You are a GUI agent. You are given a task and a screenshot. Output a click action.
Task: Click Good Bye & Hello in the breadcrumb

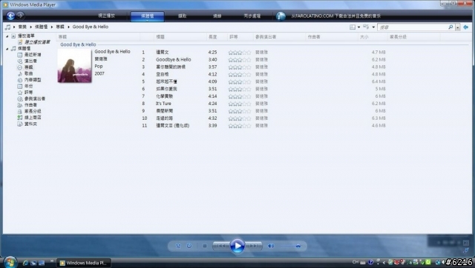click(x=91, y=27)
